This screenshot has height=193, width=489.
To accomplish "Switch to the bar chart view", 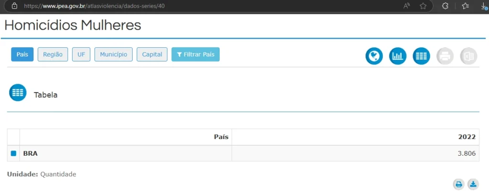I will (x=398, y=56).
